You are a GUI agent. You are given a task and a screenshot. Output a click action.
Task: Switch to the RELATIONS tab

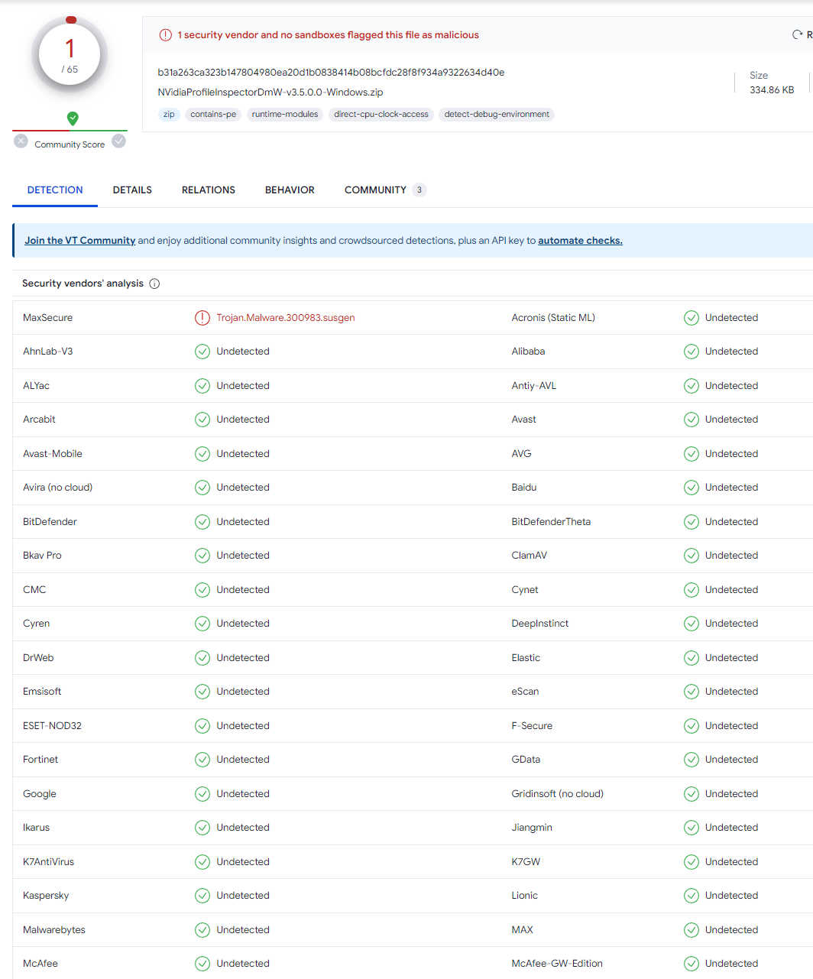point(208,190)
